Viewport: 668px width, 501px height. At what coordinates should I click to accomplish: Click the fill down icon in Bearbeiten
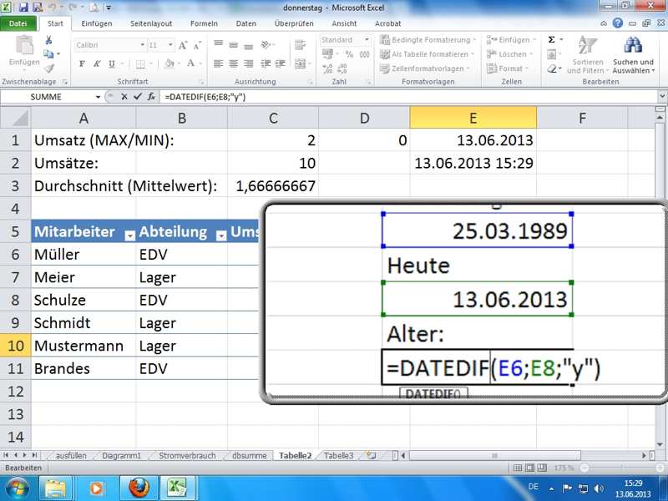pyautogui.click(x=551, y=54)
